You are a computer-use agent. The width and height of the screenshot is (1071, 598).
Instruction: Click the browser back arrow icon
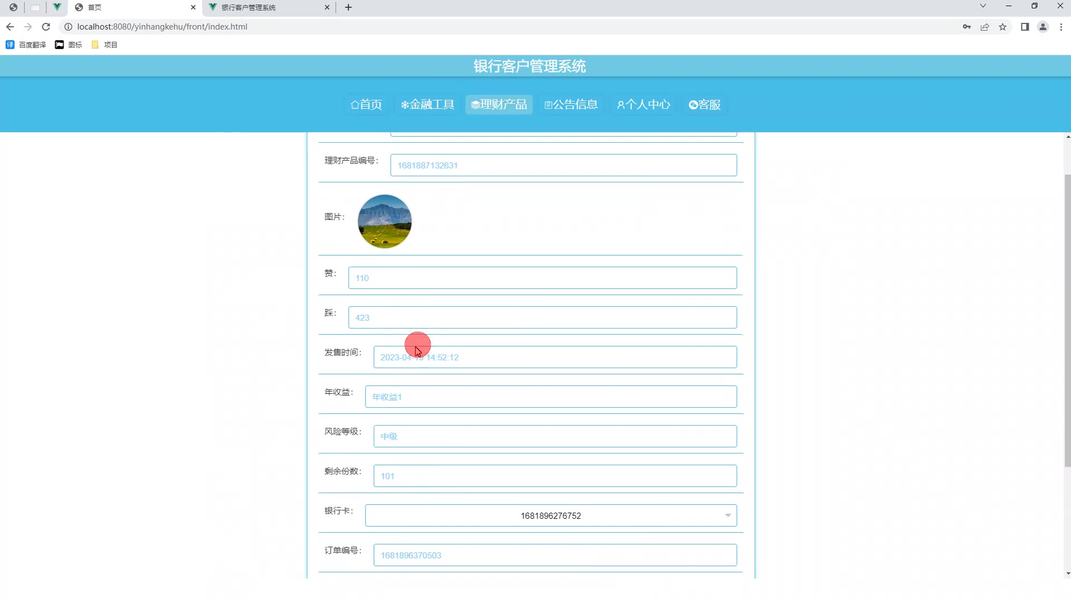pos(10,27)
